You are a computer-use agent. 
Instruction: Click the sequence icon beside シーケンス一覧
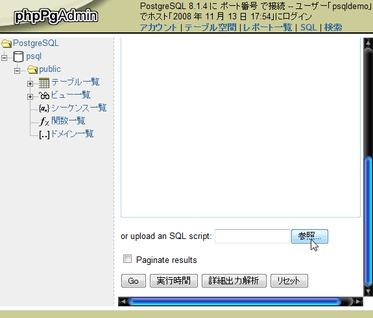tap(44, 109)
